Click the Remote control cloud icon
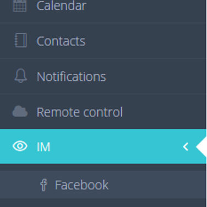 (20, 111)
